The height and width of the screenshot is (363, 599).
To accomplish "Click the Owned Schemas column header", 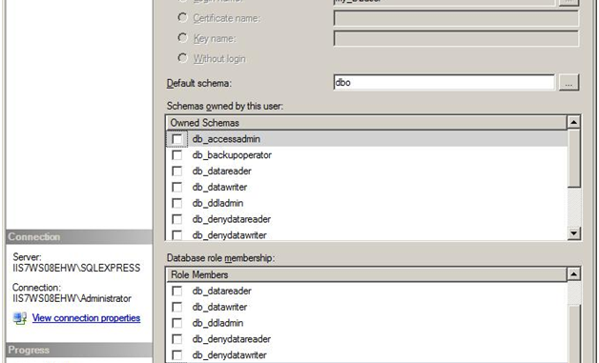I will click(366, 123).
